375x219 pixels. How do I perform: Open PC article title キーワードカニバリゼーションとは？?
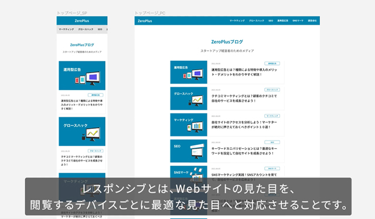[x=244, y=151]
